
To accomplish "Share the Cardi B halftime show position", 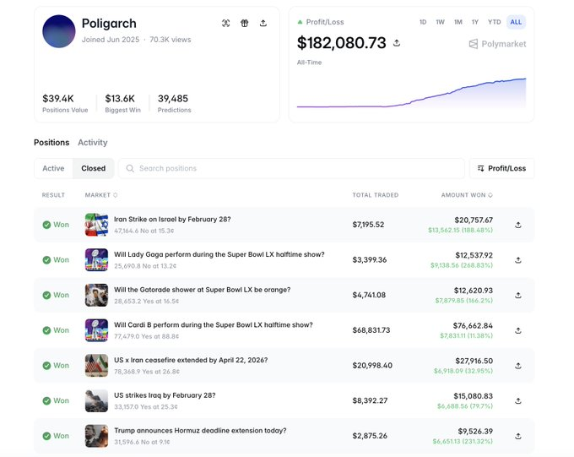I will 518,330.
